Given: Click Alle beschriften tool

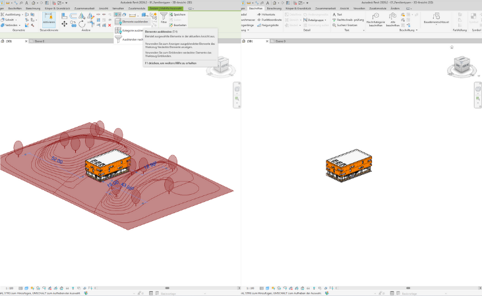Looking at the screenshot, I should tap(393, 20).
